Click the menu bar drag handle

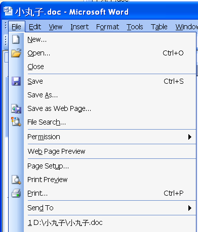tap(6, 26)
